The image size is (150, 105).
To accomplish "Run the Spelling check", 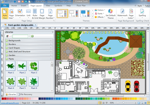I will [x=142, y=13].
